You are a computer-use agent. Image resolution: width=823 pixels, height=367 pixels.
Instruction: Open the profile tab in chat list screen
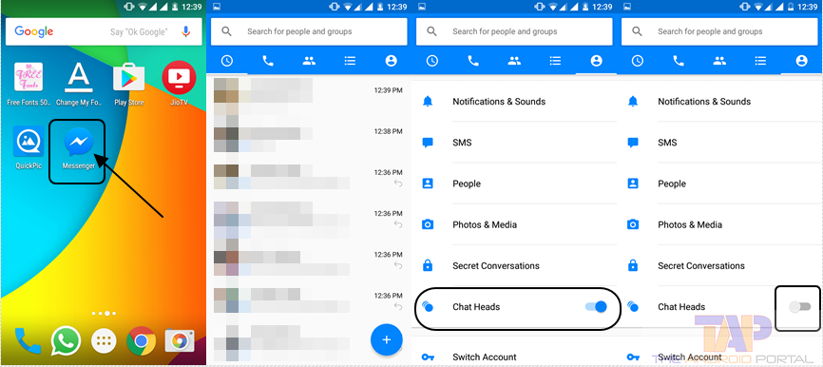click(x=391, y=61)
